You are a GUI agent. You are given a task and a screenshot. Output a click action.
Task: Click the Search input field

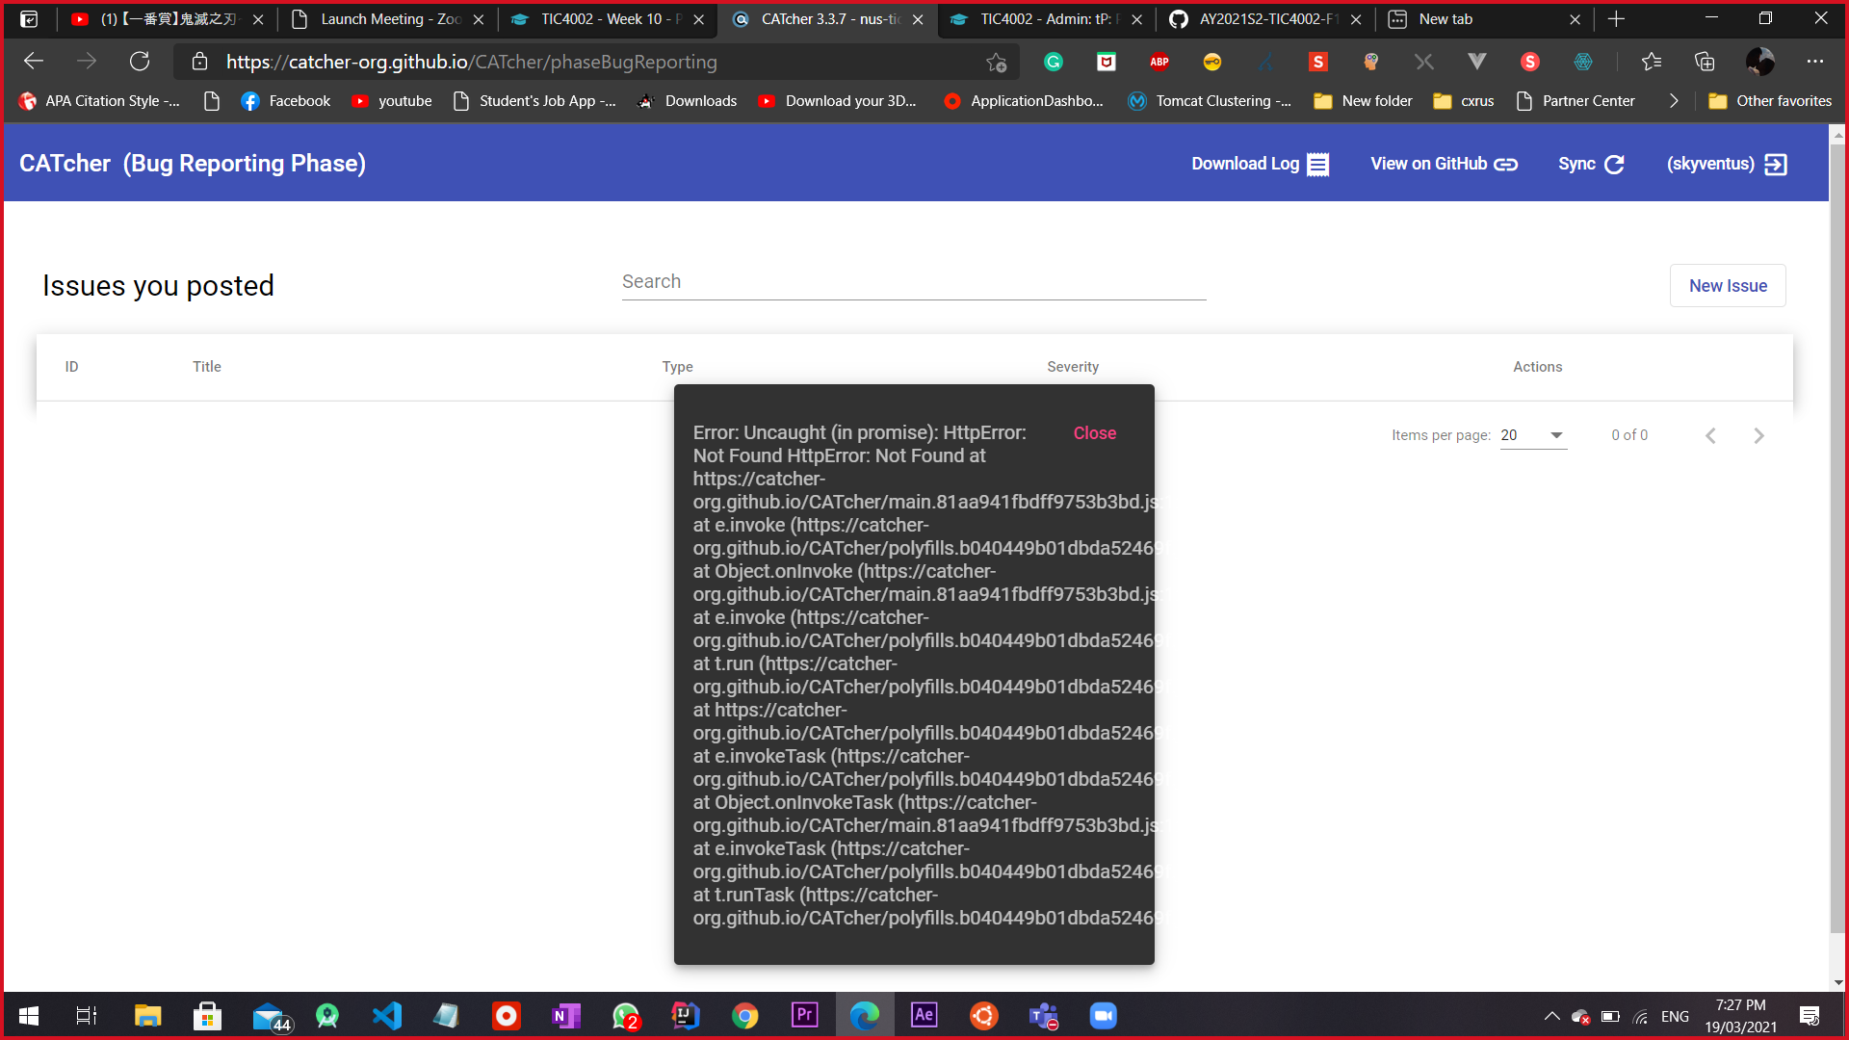[x=913, y=282]
